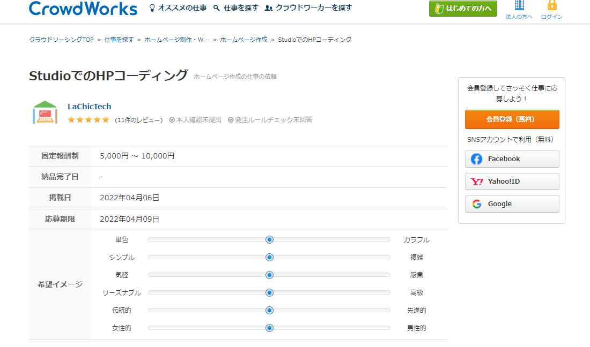The image size is (590, 347).
Task: Click the Google logo icon
Action: click(476, 204)
